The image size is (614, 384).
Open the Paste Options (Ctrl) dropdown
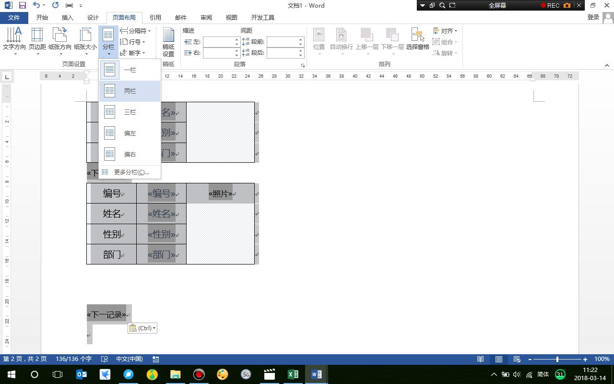coord(142,328)
